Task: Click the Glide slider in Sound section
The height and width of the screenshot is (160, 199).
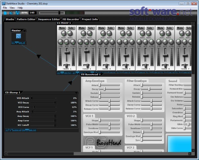Action: click(x=187, y=124)
